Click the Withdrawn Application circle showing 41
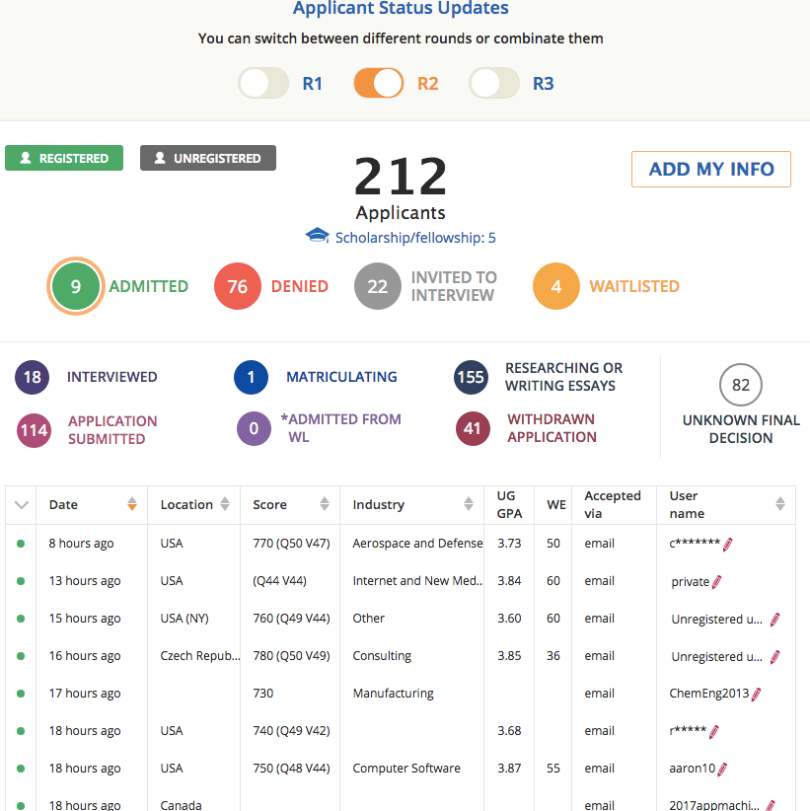 tap(473, 429)
